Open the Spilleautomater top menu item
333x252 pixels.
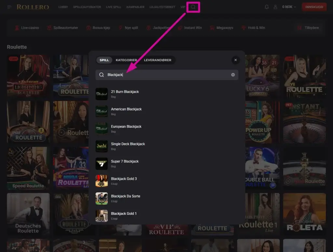pyautogui.click(x=87, y=7)
